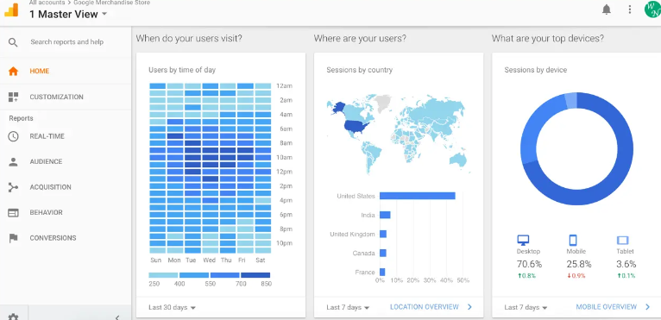Click the Conversions flag icon
Image resolution: width=661 pixels, height=320 pixels.
click(14, 238)
